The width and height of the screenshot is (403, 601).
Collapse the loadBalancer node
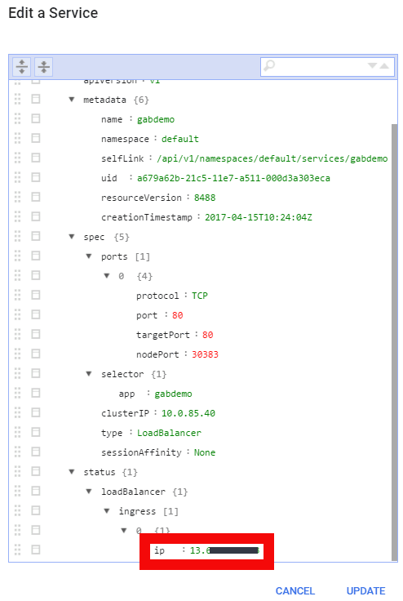pyautogui.click(x=89, y=491)
